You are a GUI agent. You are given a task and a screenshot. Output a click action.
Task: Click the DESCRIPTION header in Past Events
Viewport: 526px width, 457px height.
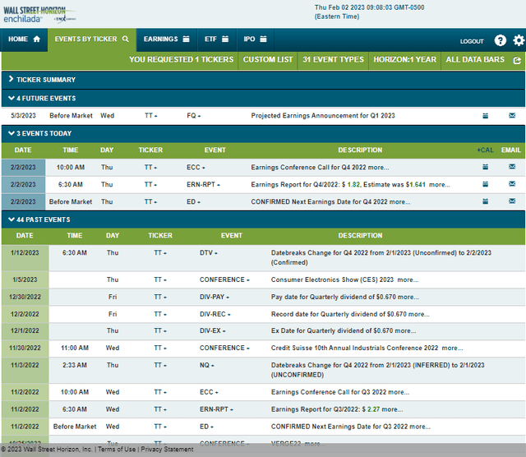pos(360,236)
